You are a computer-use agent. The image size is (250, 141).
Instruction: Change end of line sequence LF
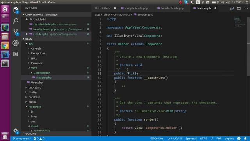[212, 139]
